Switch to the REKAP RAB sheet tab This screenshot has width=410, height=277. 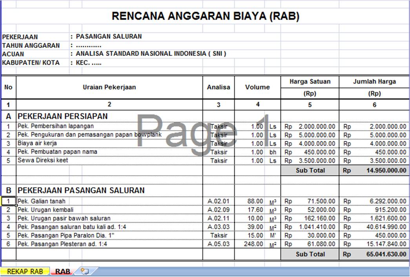(22, 271)
